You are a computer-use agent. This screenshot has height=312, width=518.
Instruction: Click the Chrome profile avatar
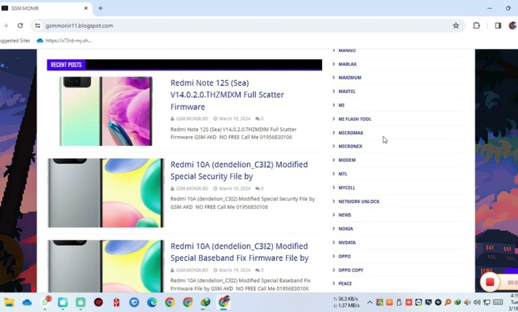pyautogui.click(x=513, y=26)
